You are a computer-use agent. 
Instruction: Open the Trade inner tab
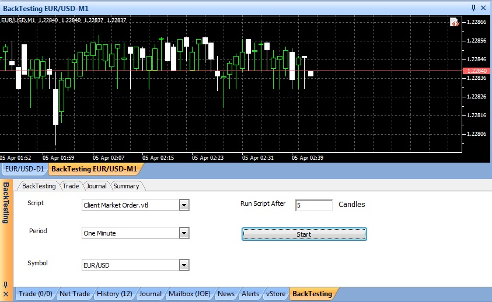[x=71, y=186]
